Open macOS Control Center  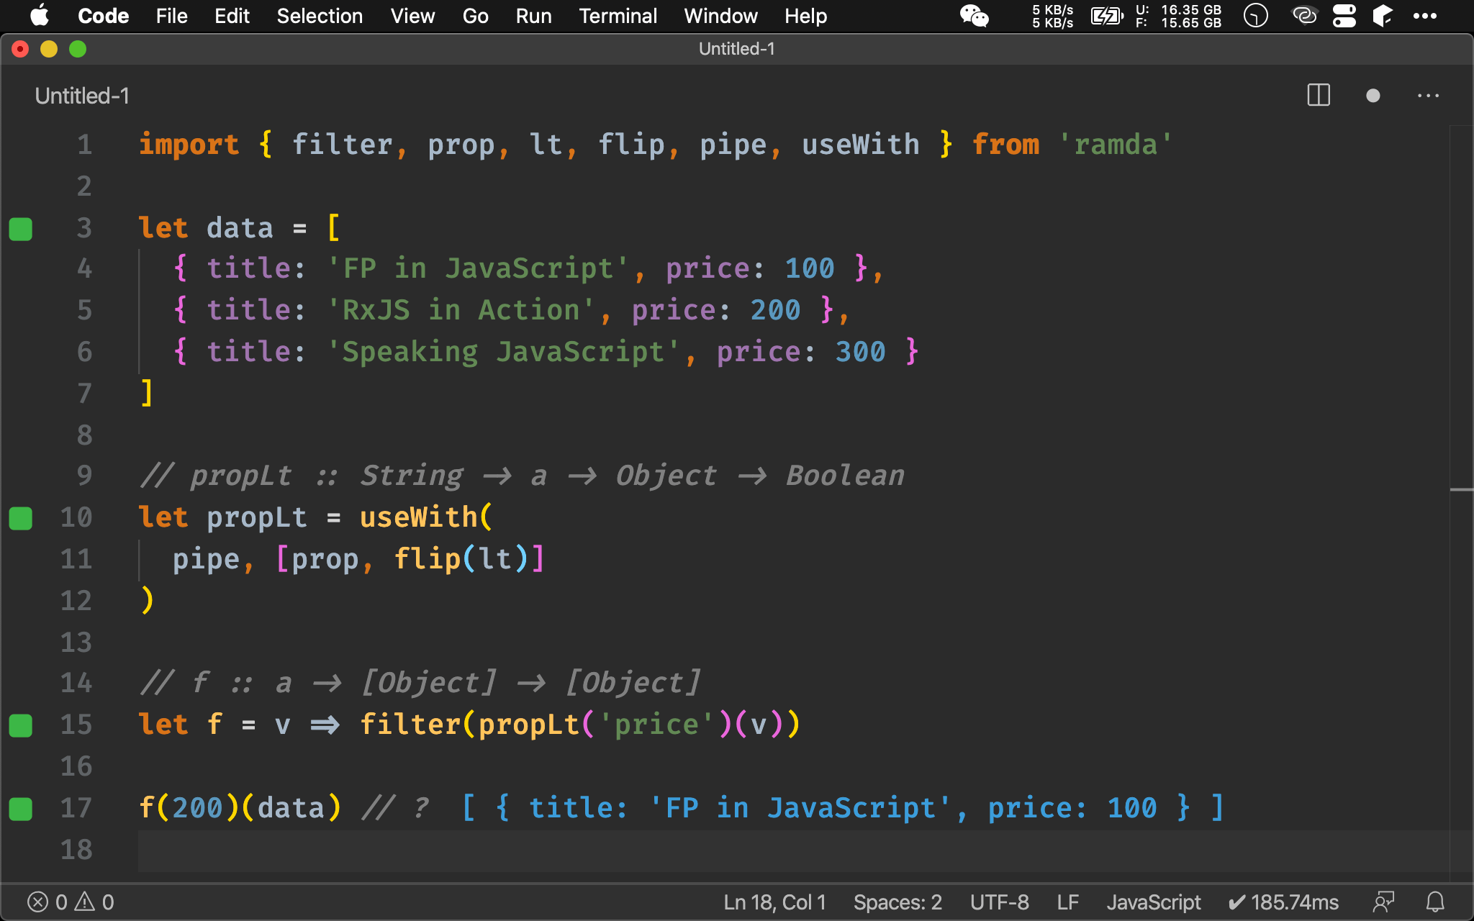(1344, 16)
